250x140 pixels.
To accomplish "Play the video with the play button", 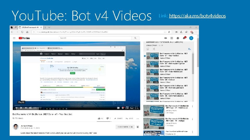I will [x=21, y=108].
